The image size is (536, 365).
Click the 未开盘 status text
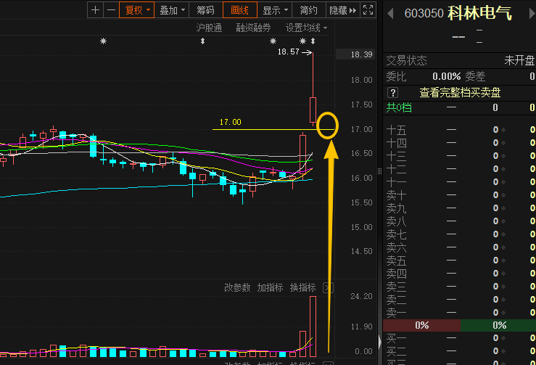pos(519,61)
